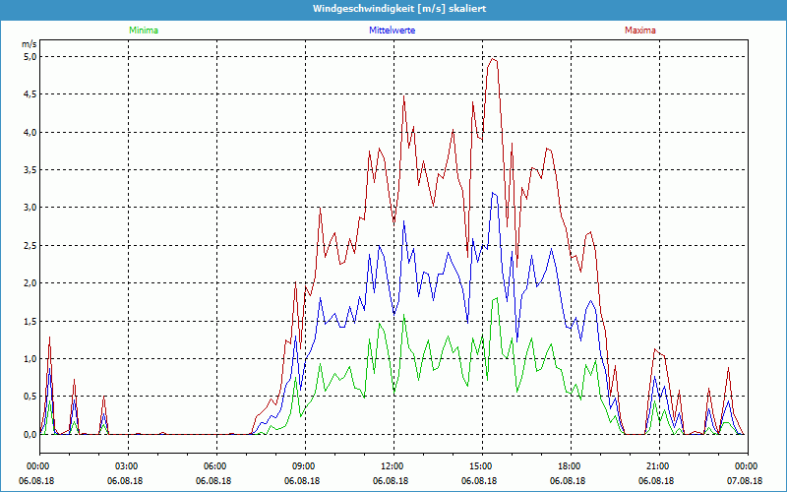Click the 0,5 y-axis tick label
This screenshot has height=492, width=787.
pyautogui.click(x=30, y=397)
